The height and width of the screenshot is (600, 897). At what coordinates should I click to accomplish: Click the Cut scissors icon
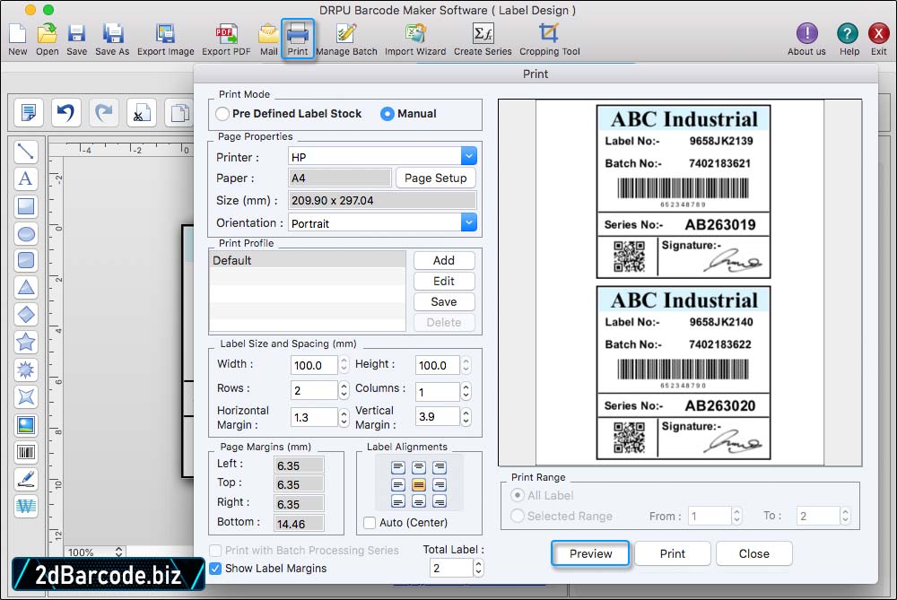[x=142, y=112]
